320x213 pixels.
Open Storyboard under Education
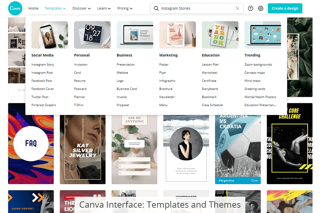[210, 89]
